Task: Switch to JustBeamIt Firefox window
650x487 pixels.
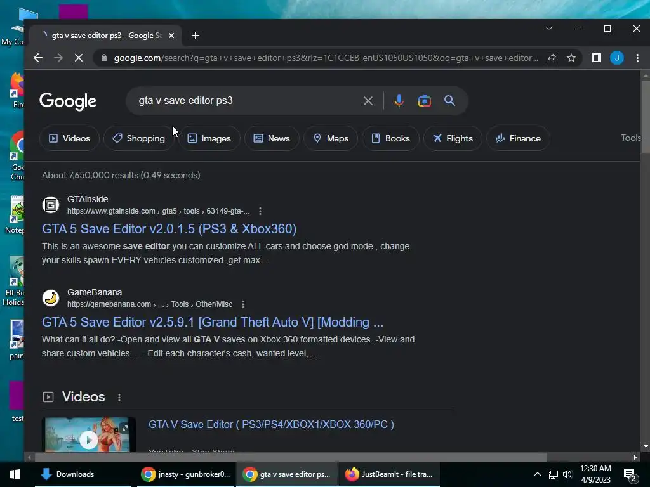Action: [389, 474]
